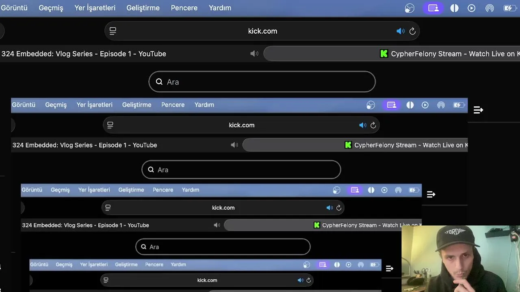Open Görüntü menu in outermost menu bar
The width and height of the screenshot is (520, 292).
(14, 8)
